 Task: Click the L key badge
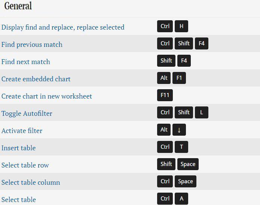pyautogui.click(x=202, y=112)
